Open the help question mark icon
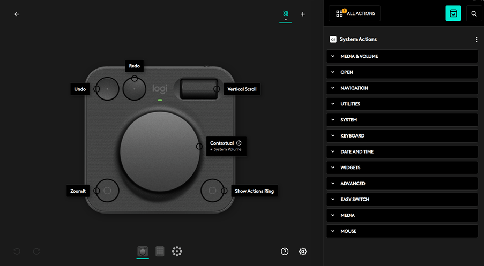 tap(285, 252)
